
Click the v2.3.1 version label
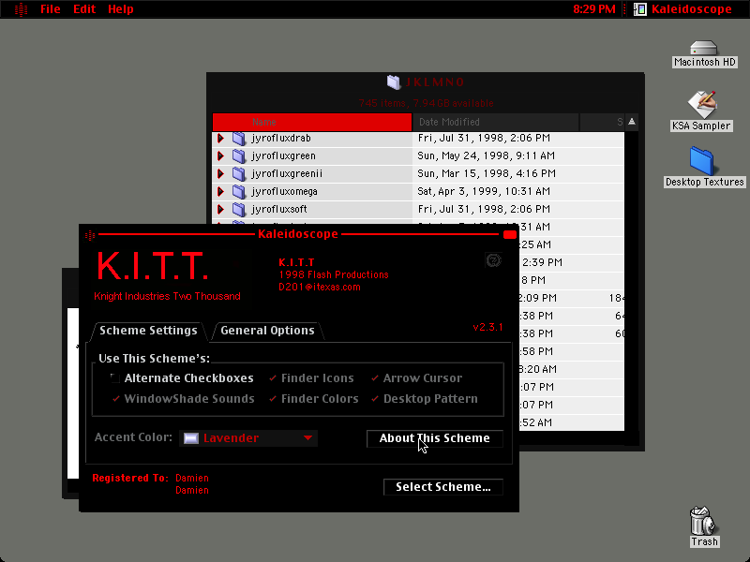[x=487, y=327]
